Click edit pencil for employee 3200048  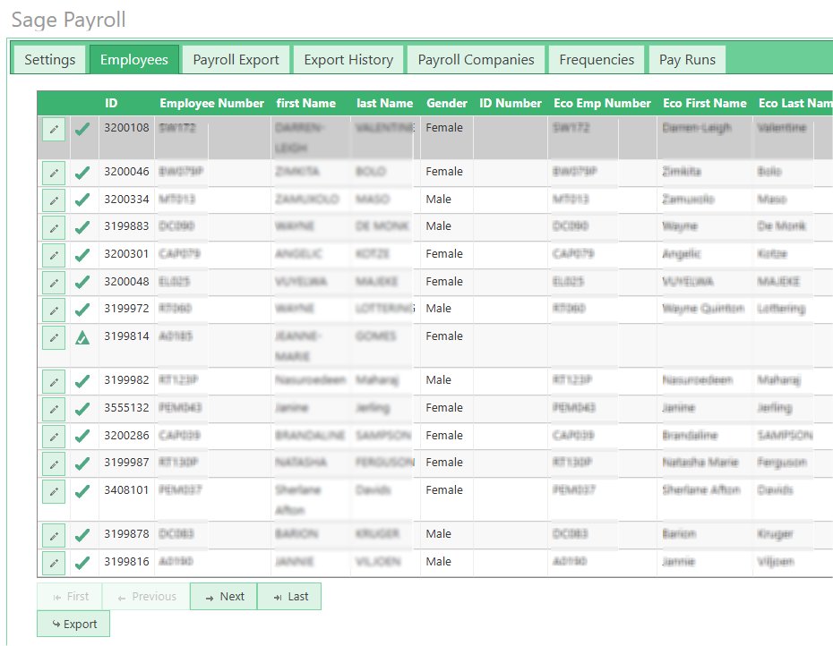(54, 283)
